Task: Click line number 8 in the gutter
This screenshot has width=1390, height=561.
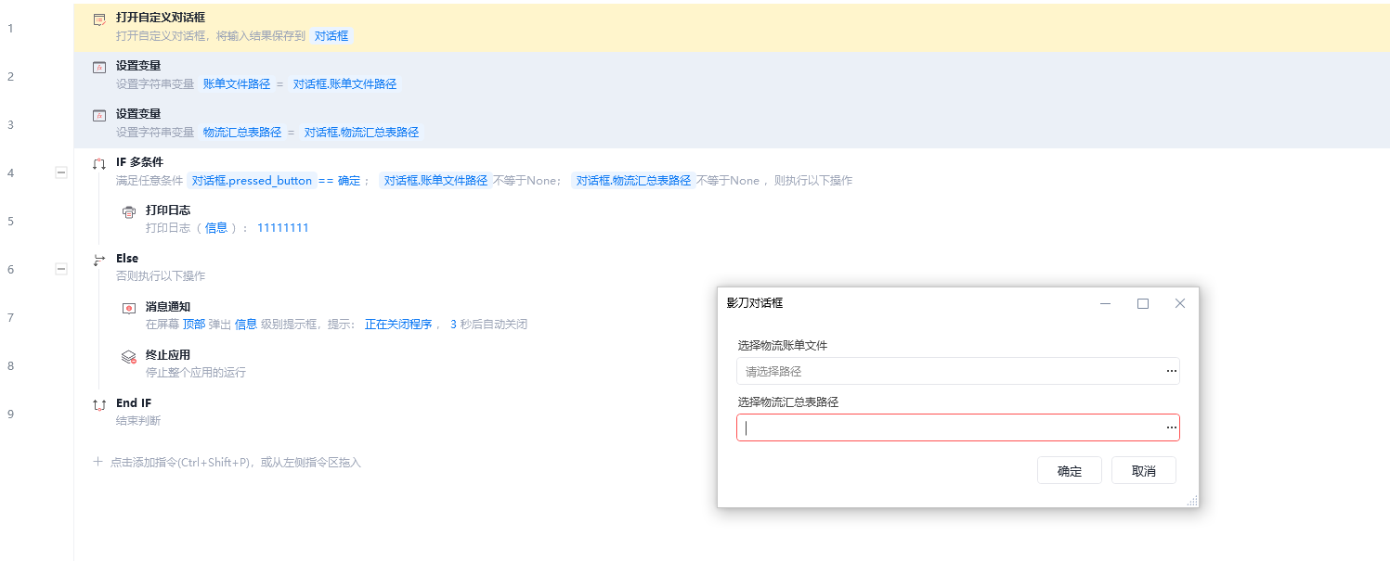Action: [x=11, y=365]
